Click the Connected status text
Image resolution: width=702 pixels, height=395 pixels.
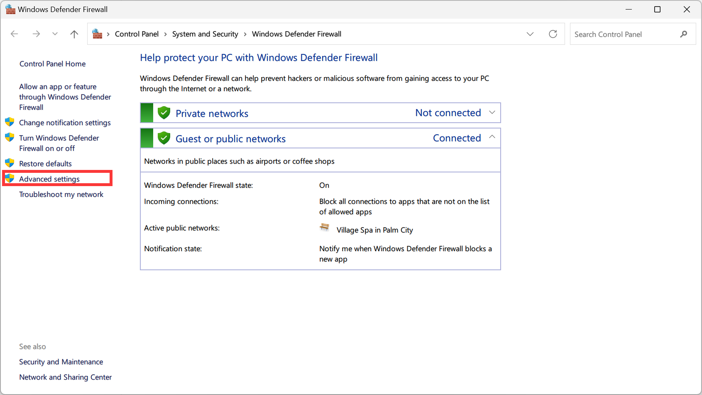pos(457,138)
